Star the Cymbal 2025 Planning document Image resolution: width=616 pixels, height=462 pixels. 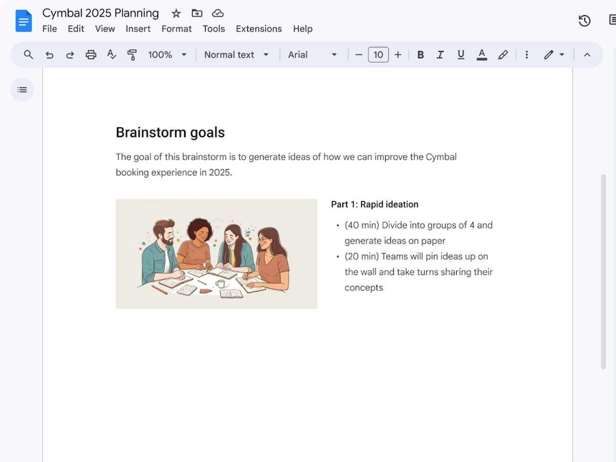click(x=176, y=13)
